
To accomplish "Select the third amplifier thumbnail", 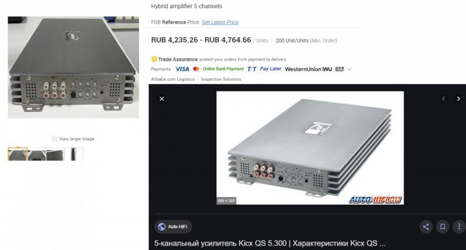I will click(x=55, y=154).
